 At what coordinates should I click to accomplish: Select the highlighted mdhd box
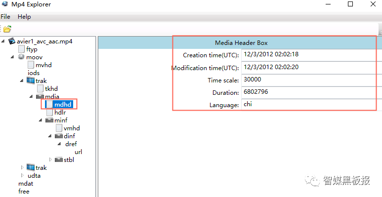[x=63, y=105]
